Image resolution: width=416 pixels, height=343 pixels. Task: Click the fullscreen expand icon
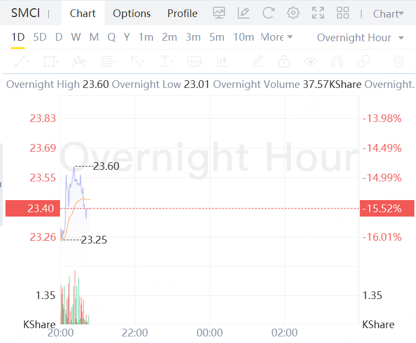318,13
